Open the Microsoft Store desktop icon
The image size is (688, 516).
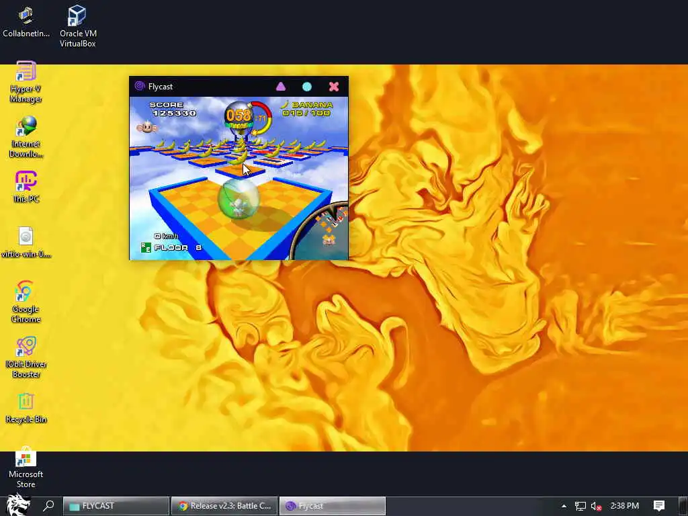(x=26, y=468)
